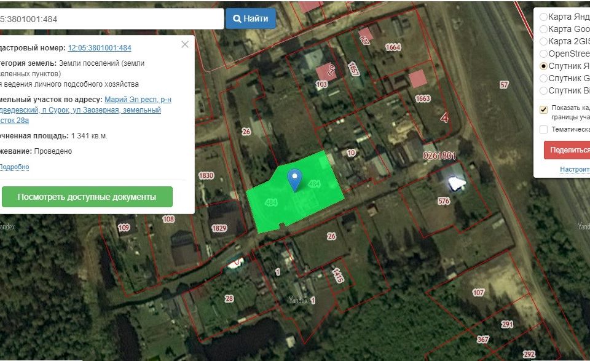Toggle the show cadastral boundaries checkbox
This screenshot has width=590, height=361.
coord(543,110)
